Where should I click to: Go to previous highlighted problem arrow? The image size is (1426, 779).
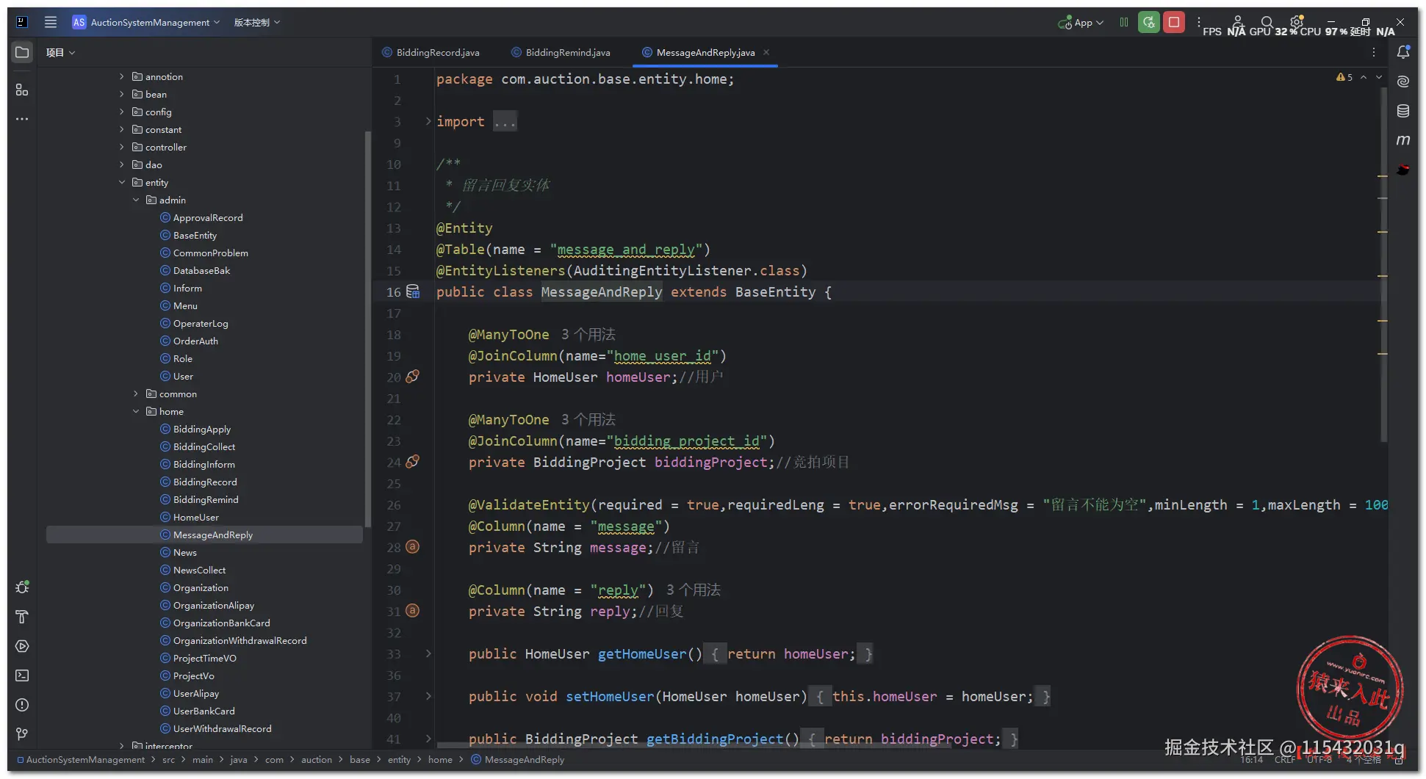(1364, 77)
